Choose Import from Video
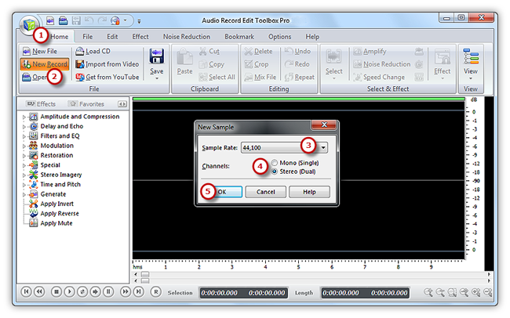Viewport: 510px width, 318px height. [x=107, y=64]
